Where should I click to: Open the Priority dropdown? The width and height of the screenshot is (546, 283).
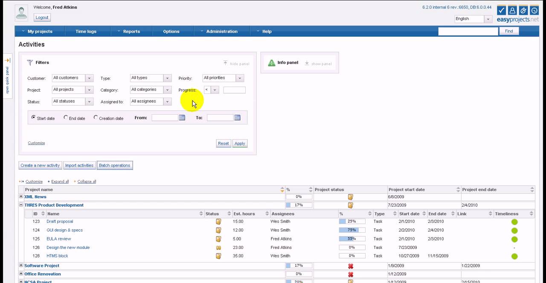pos(240,78)
